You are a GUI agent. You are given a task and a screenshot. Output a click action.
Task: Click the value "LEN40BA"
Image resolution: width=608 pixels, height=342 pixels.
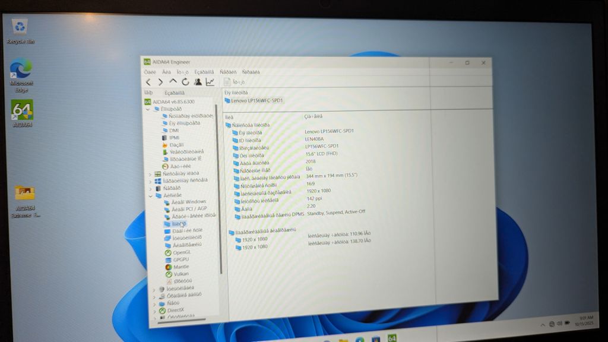click(x=314, y=139)
